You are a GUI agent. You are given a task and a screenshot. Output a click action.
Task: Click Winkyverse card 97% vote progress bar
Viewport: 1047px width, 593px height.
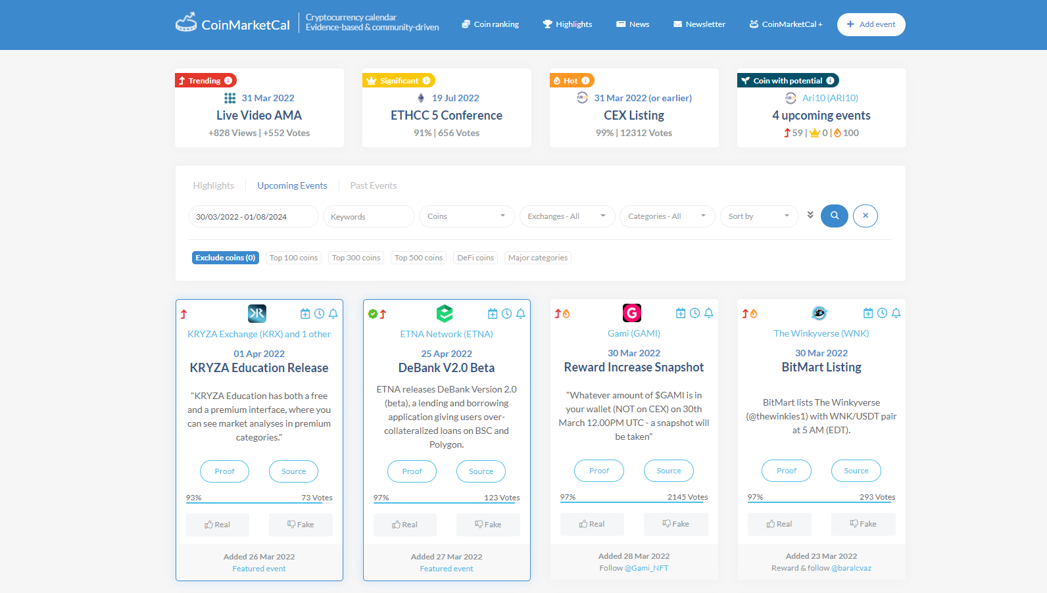[821, 502]
